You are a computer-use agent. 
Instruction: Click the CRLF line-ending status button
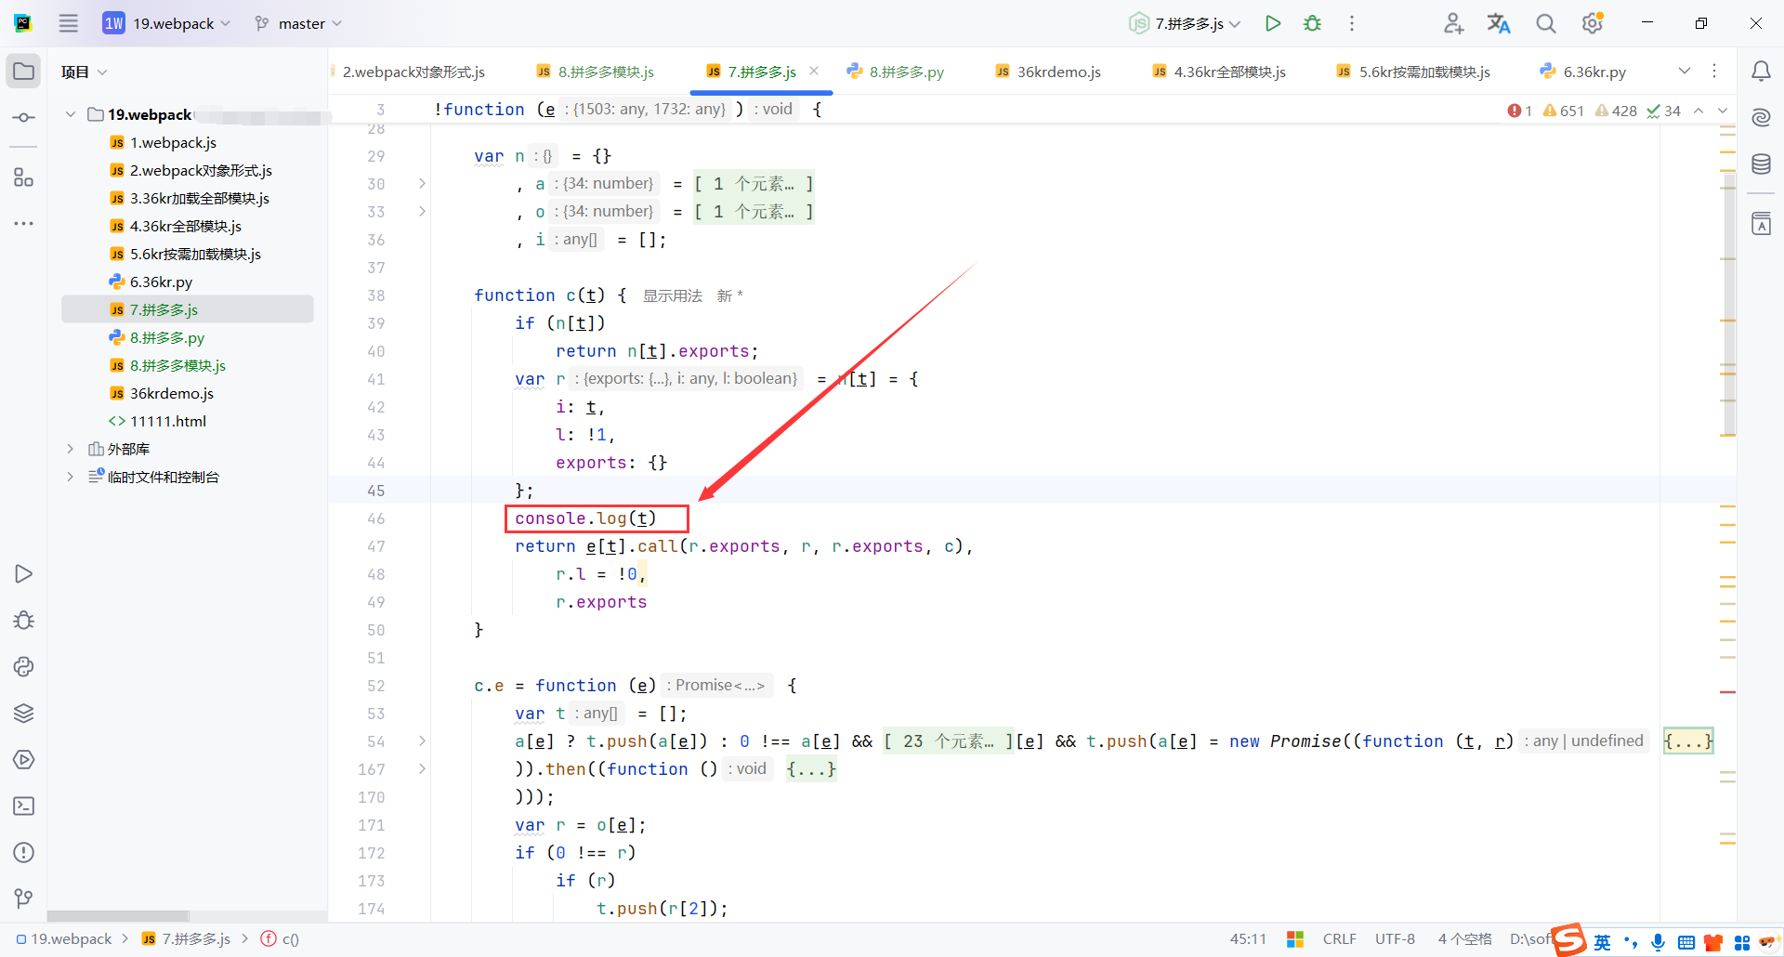click(x=1339, y=938)
